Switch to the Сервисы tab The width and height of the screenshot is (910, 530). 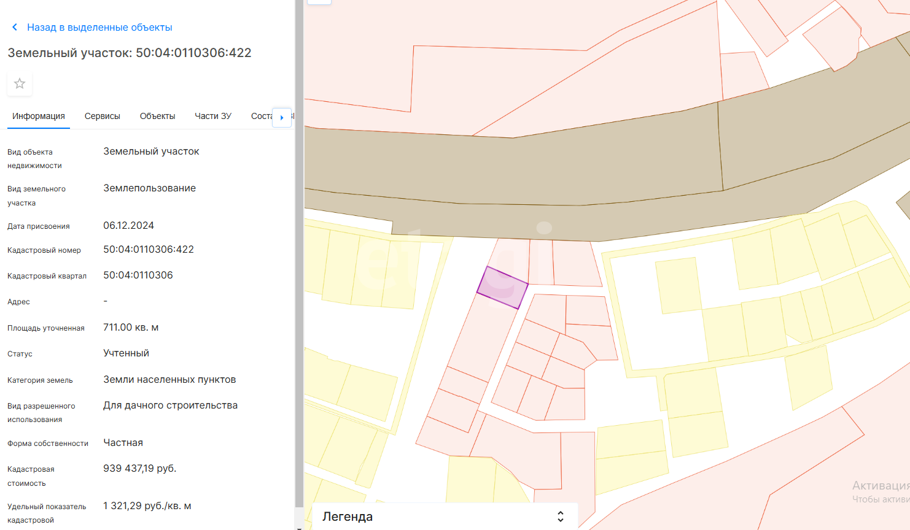pyautogui.click(x=103, y=116)
